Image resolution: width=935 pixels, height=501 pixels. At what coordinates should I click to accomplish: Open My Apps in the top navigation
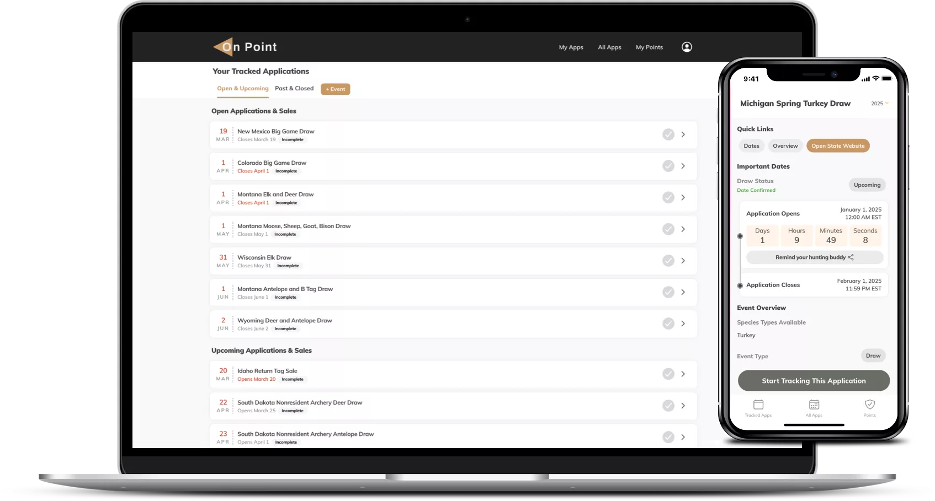click(x=571, y=47)
